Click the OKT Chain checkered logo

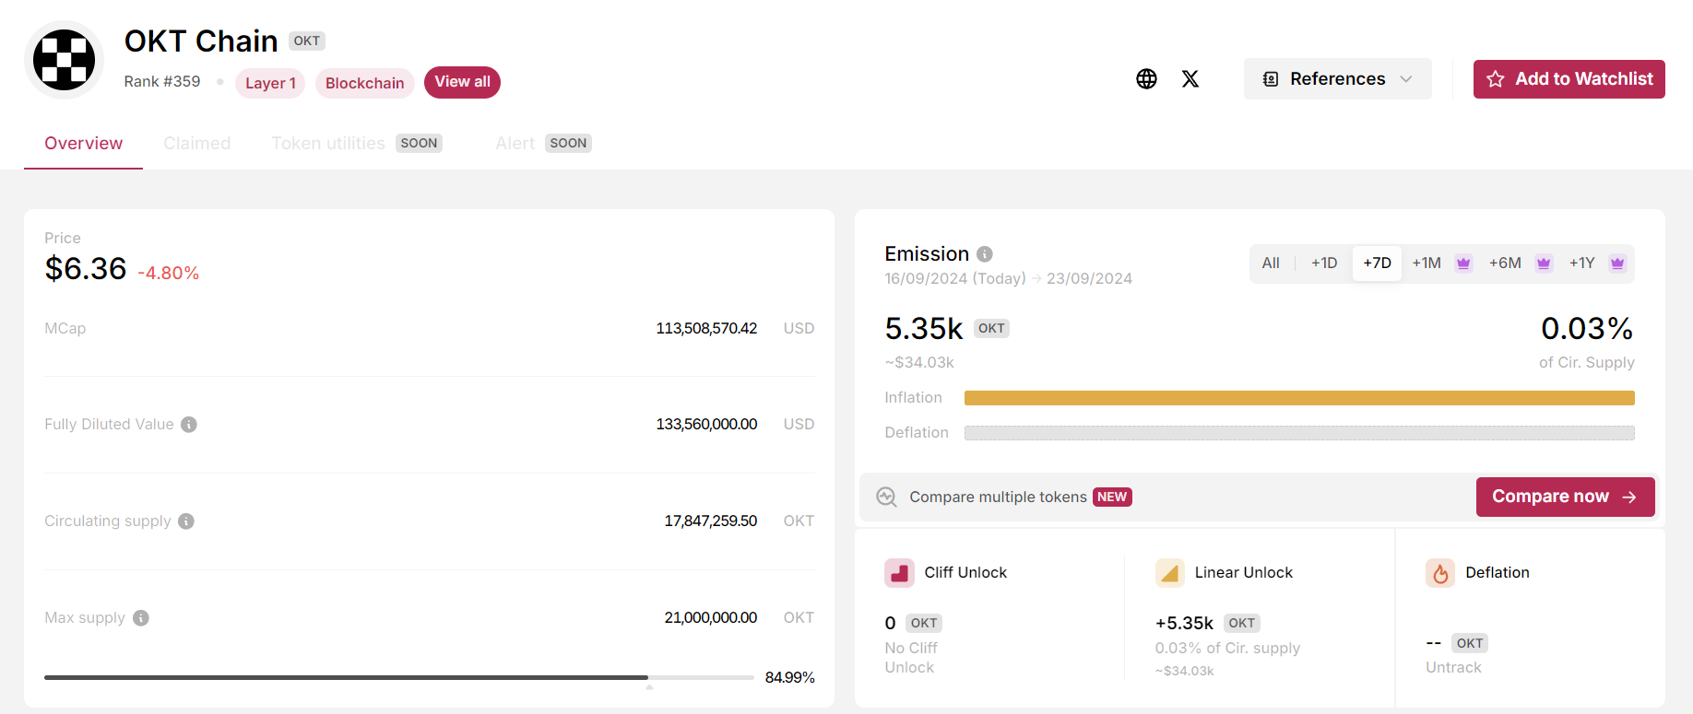(x=64, y=60)
